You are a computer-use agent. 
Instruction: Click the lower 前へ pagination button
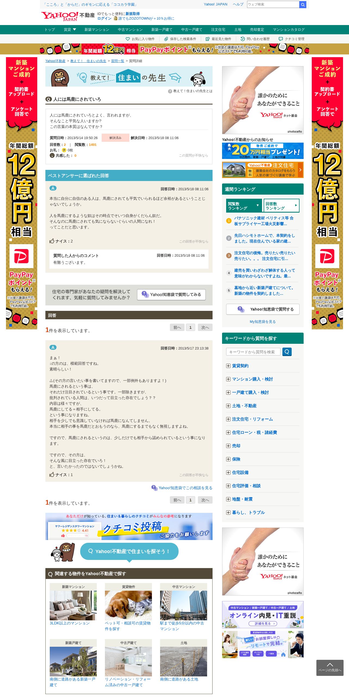point(177,500)
